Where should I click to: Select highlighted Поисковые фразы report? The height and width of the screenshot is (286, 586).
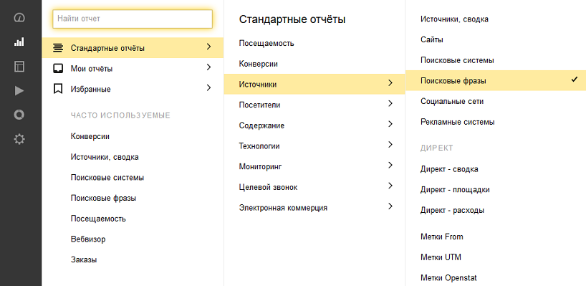496,81
